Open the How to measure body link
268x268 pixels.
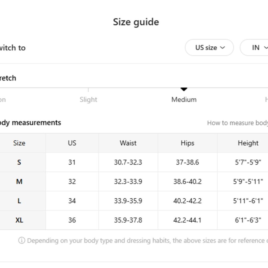click(x=237, y=123)
